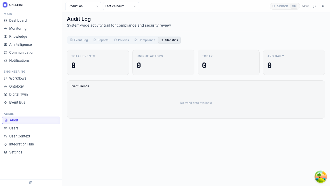Image resolution: width=330 pixels, height=186 pixels.
Task: Expand the Last 24 hours time range
Action: tap(121, 6)
